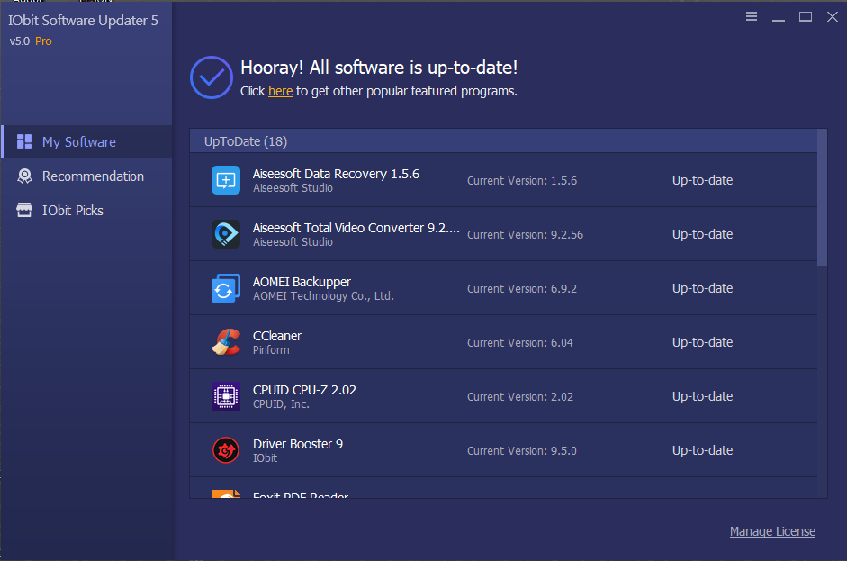Click 'Current Version: 9.2.56' text
This screenshot has height=561, width=847.
coord(525,234)
